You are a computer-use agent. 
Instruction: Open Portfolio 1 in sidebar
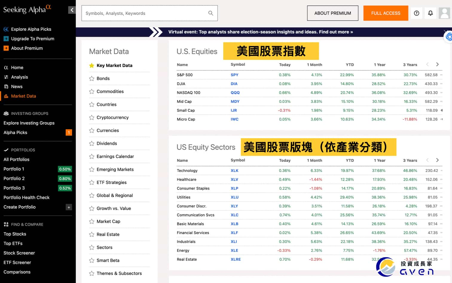click(x=14, y=169)
